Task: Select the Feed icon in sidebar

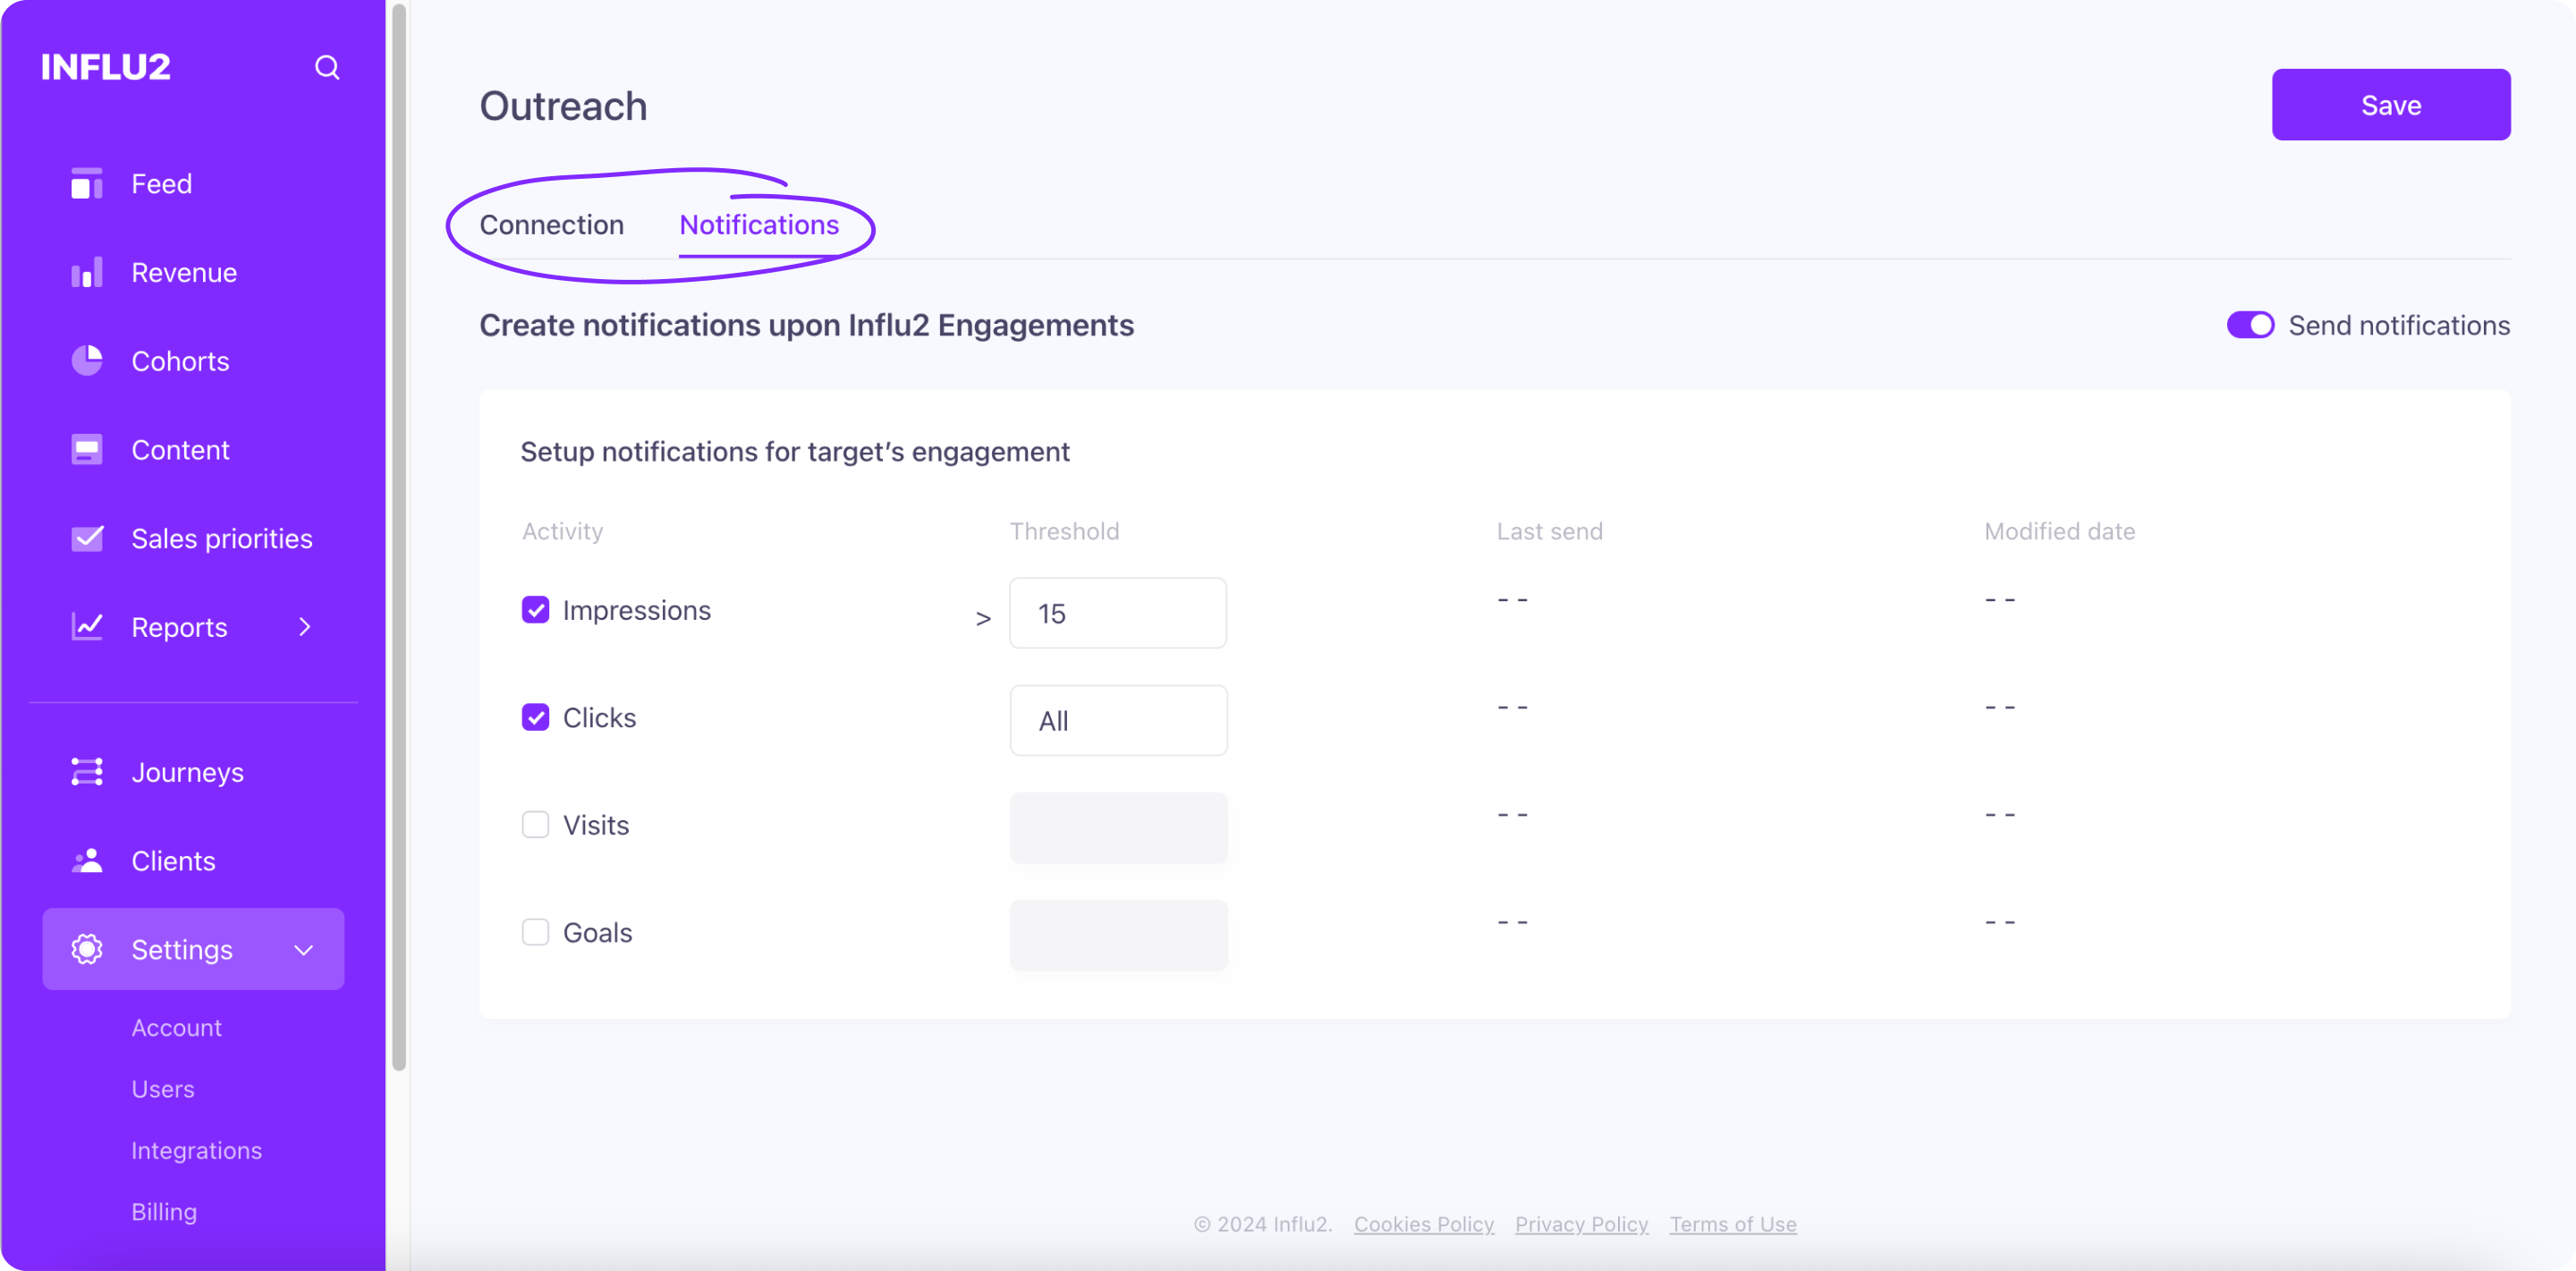Action: click(x=87, y=184)
